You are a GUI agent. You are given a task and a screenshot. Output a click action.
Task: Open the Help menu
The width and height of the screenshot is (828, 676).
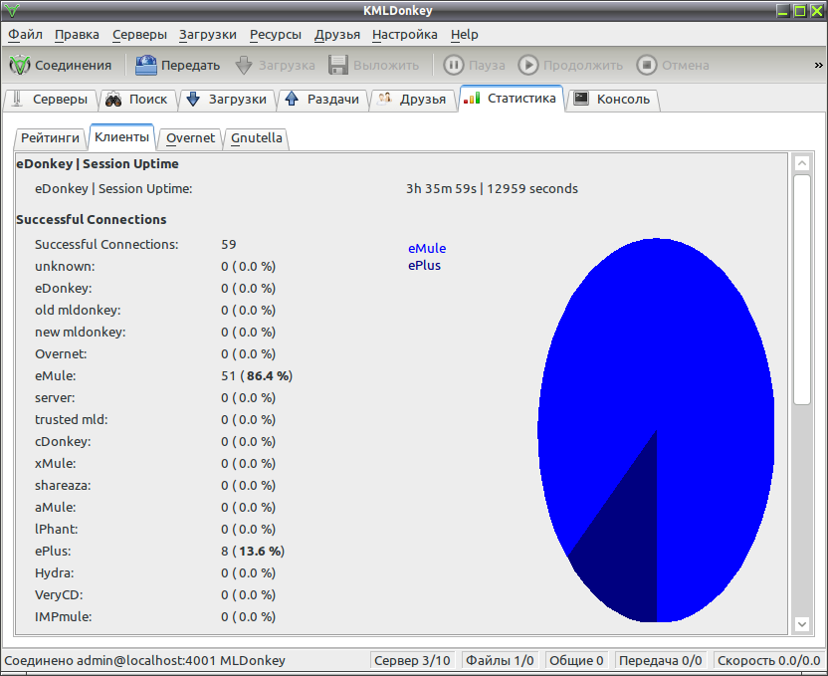click(x=464, y=35)
